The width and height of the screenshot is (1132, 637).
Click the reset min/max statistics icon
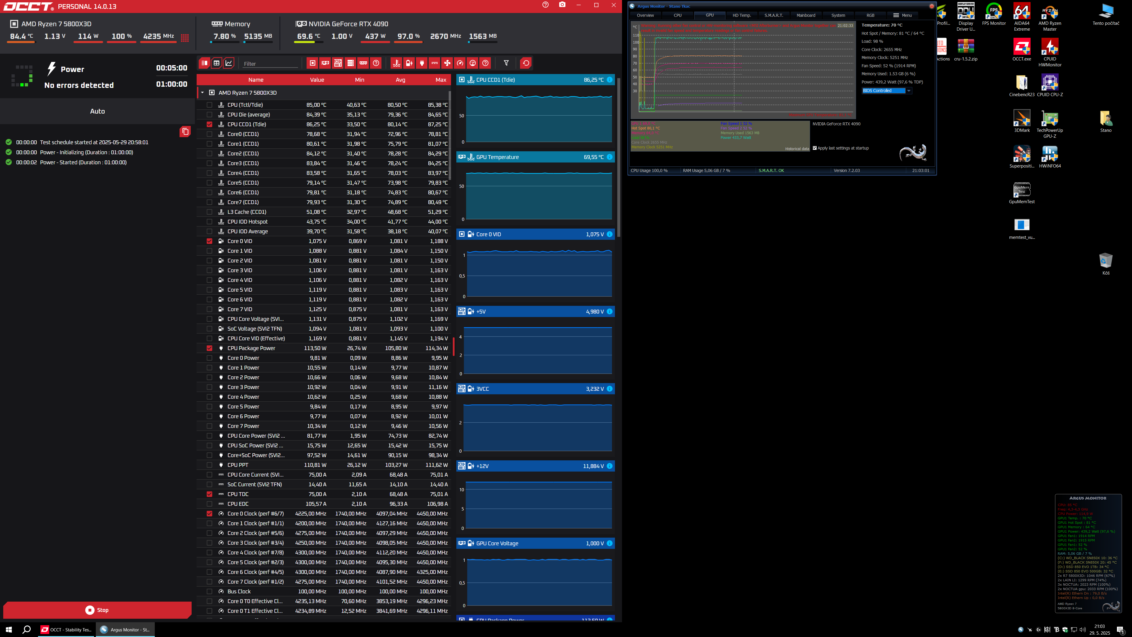[526, 63]
